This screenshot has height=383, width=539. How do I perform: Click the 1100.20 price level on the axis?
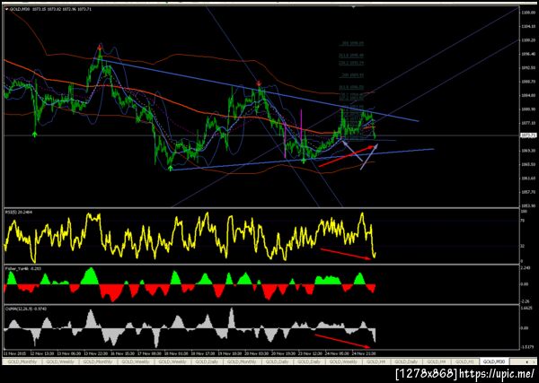pos(527,40)
